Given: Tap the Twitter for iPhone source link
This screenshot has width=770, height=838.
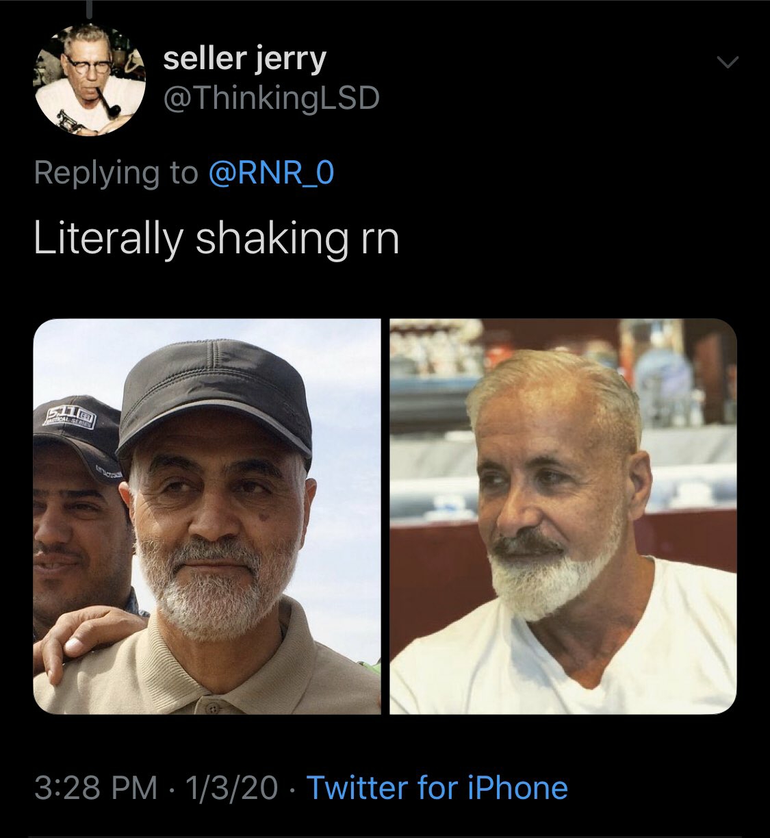Looking at the screenshot, I should [x=437, y=787].
